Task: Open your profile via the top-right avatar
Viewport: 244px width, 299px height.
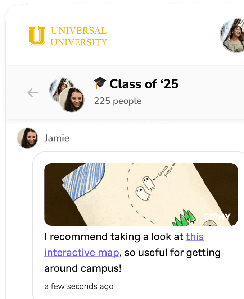Action: (x=234, y=36)
